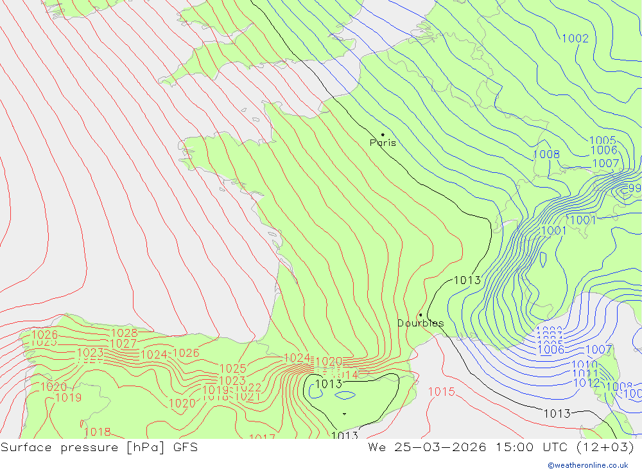Select the black dot marking Dourbies
The image size is (642, 471).
421,315
